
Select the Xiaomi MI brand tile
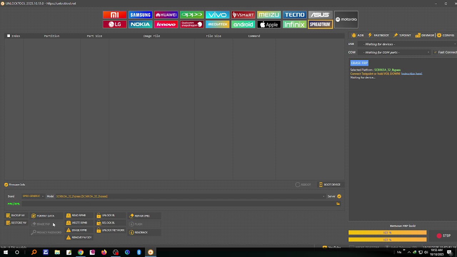[115, 15]
